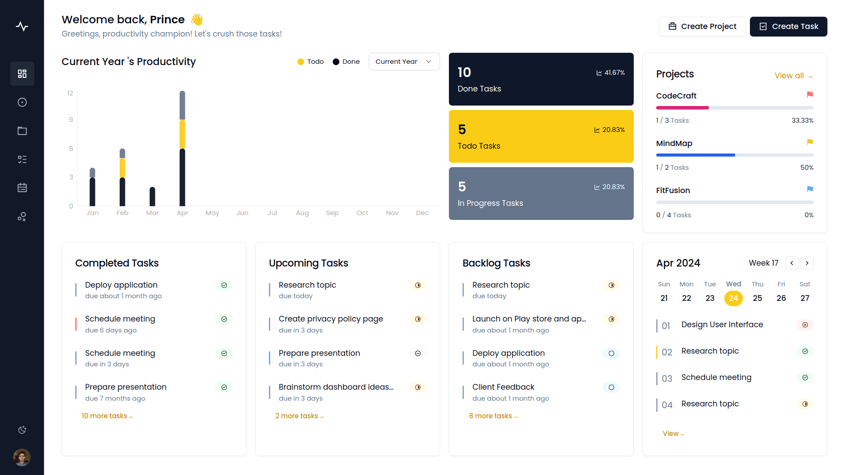Open the Current Year dropdown

point(404,62)
